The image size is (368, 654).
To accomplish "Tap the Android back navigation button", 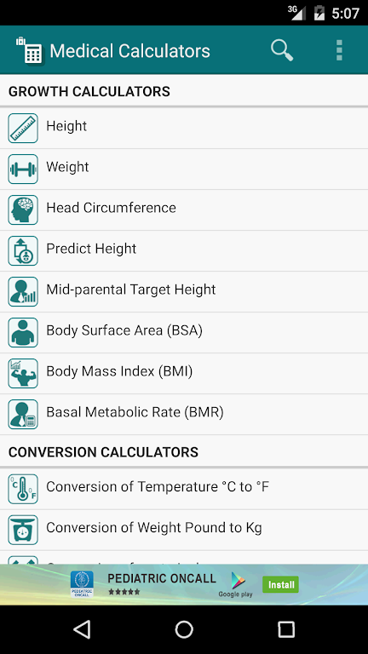I will [x=82, y=629].
